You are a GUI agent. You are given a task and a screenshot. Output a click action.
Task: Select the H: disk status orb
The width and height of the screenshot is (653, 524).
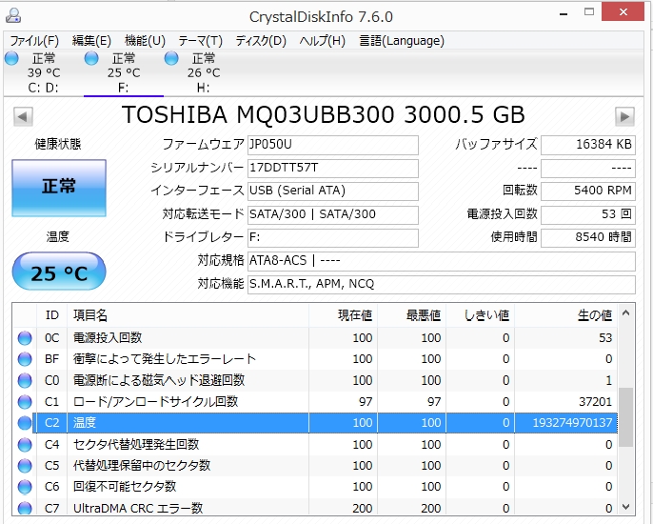point(171,58)
